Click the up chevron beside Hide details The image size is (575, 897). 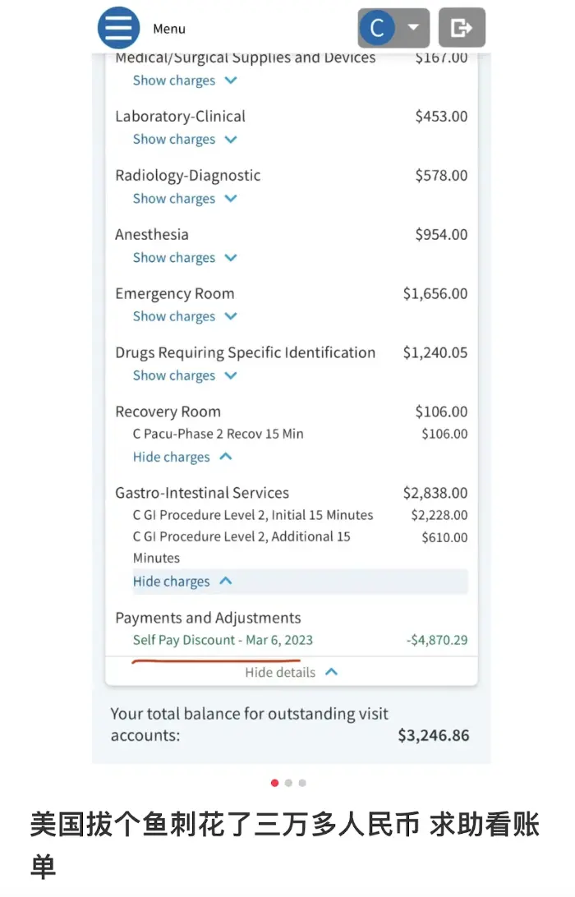coord(332,672)
